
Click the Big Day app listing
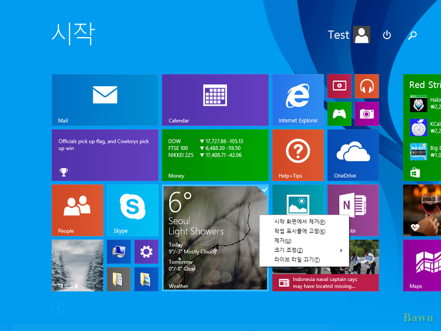[x=425, y=151]
